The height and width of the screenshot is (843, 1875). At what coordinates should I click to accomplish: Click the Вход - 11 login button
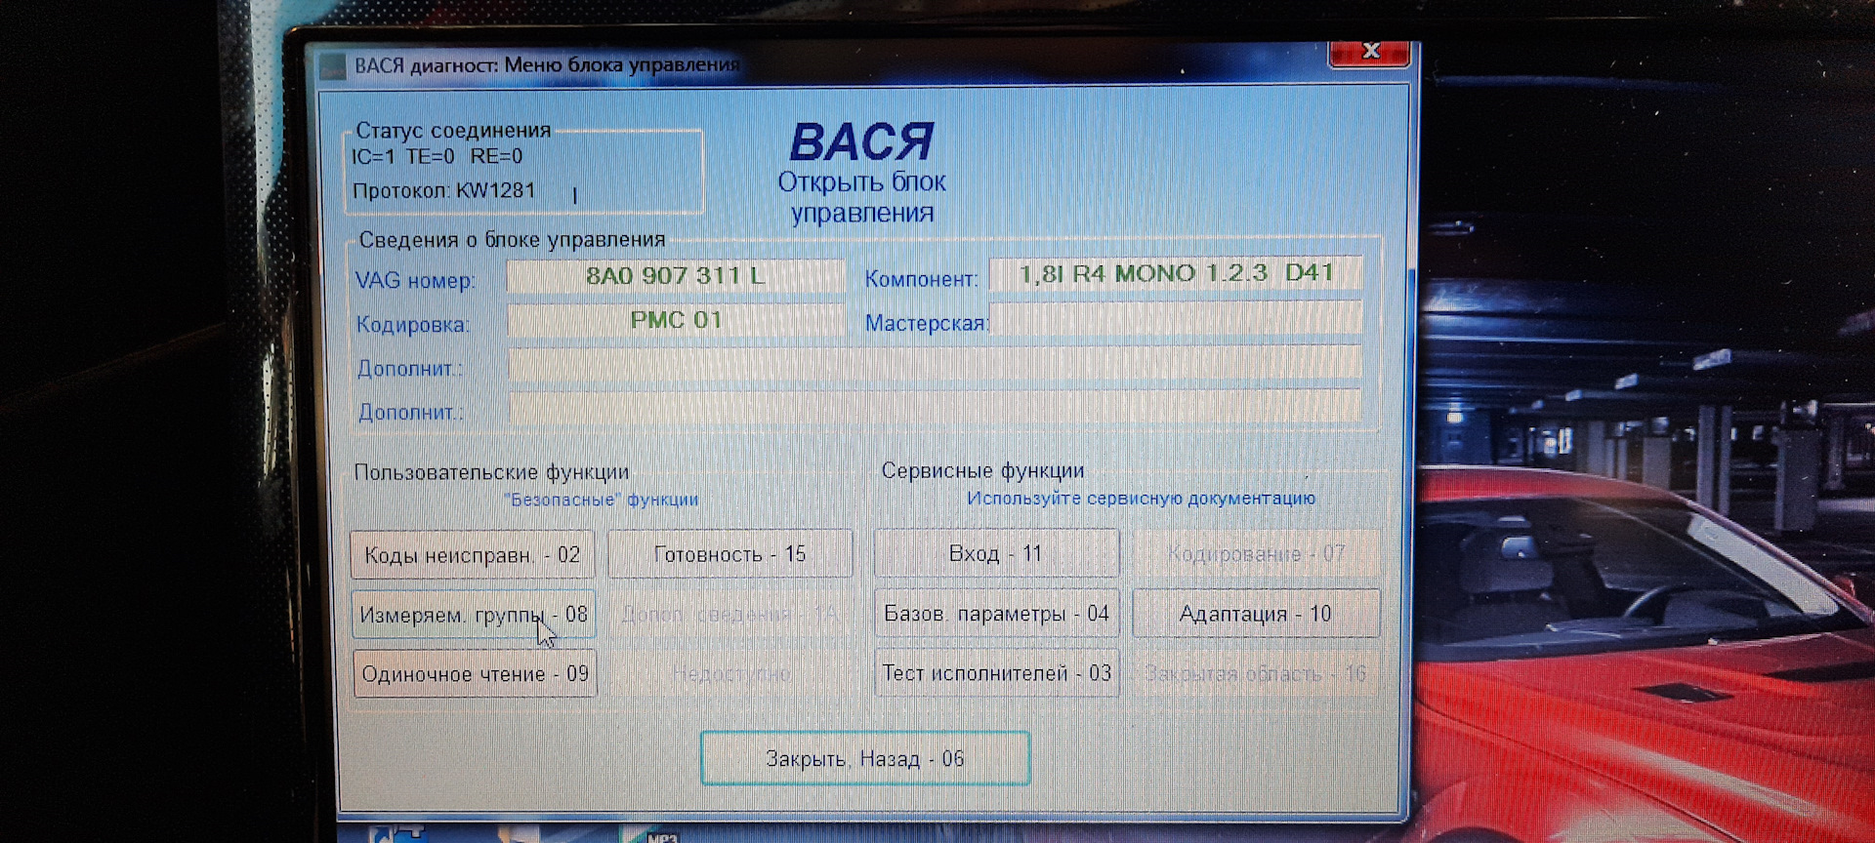[996, 553]
